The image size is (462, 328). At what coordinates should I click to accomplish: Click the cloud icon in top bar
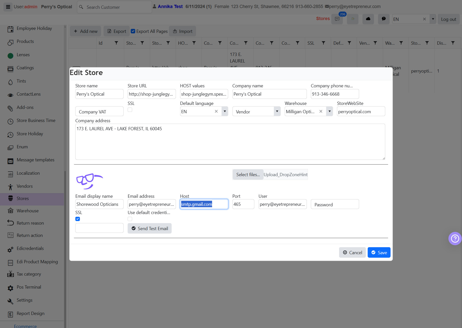(x=368, y=19)
